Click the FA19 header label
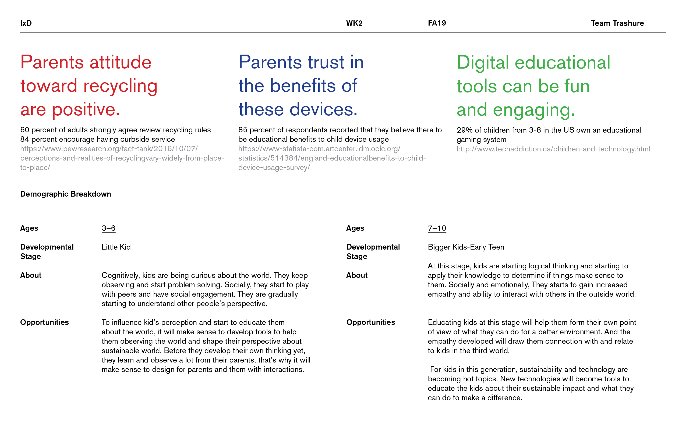Image resolution: width=686 pixels, height=444 pixels. tap(437, 23)
